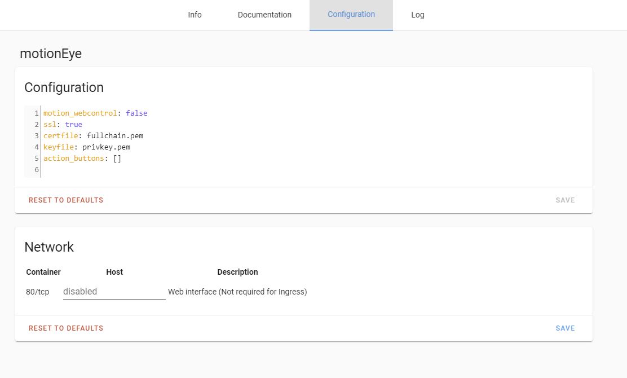Open the Info tab
The height and width of the screenshot is (378, 627).
tap(195, 15)
